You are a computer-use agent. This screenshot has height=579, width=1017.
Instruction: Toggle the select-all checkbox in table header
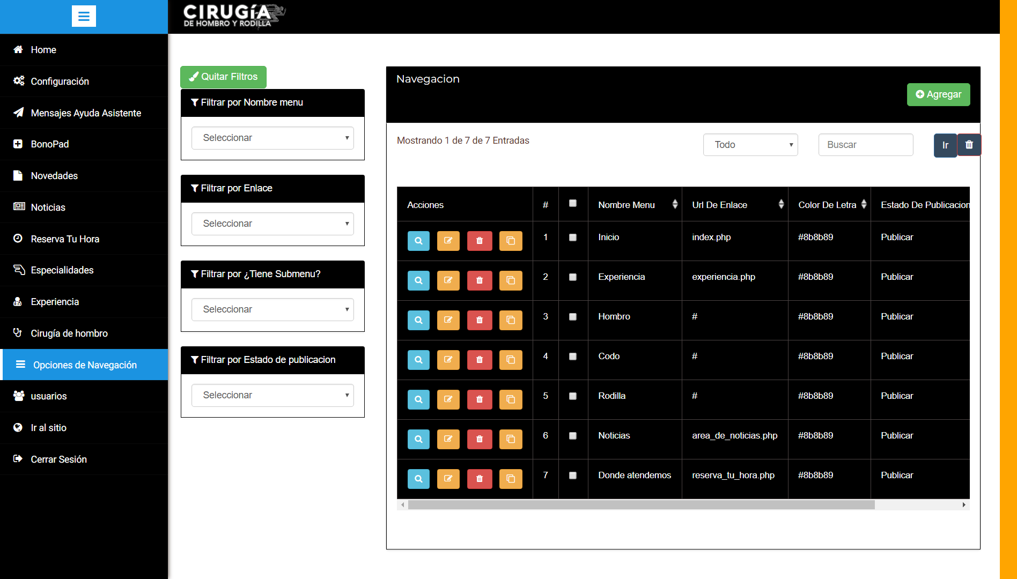pos(572,204)
